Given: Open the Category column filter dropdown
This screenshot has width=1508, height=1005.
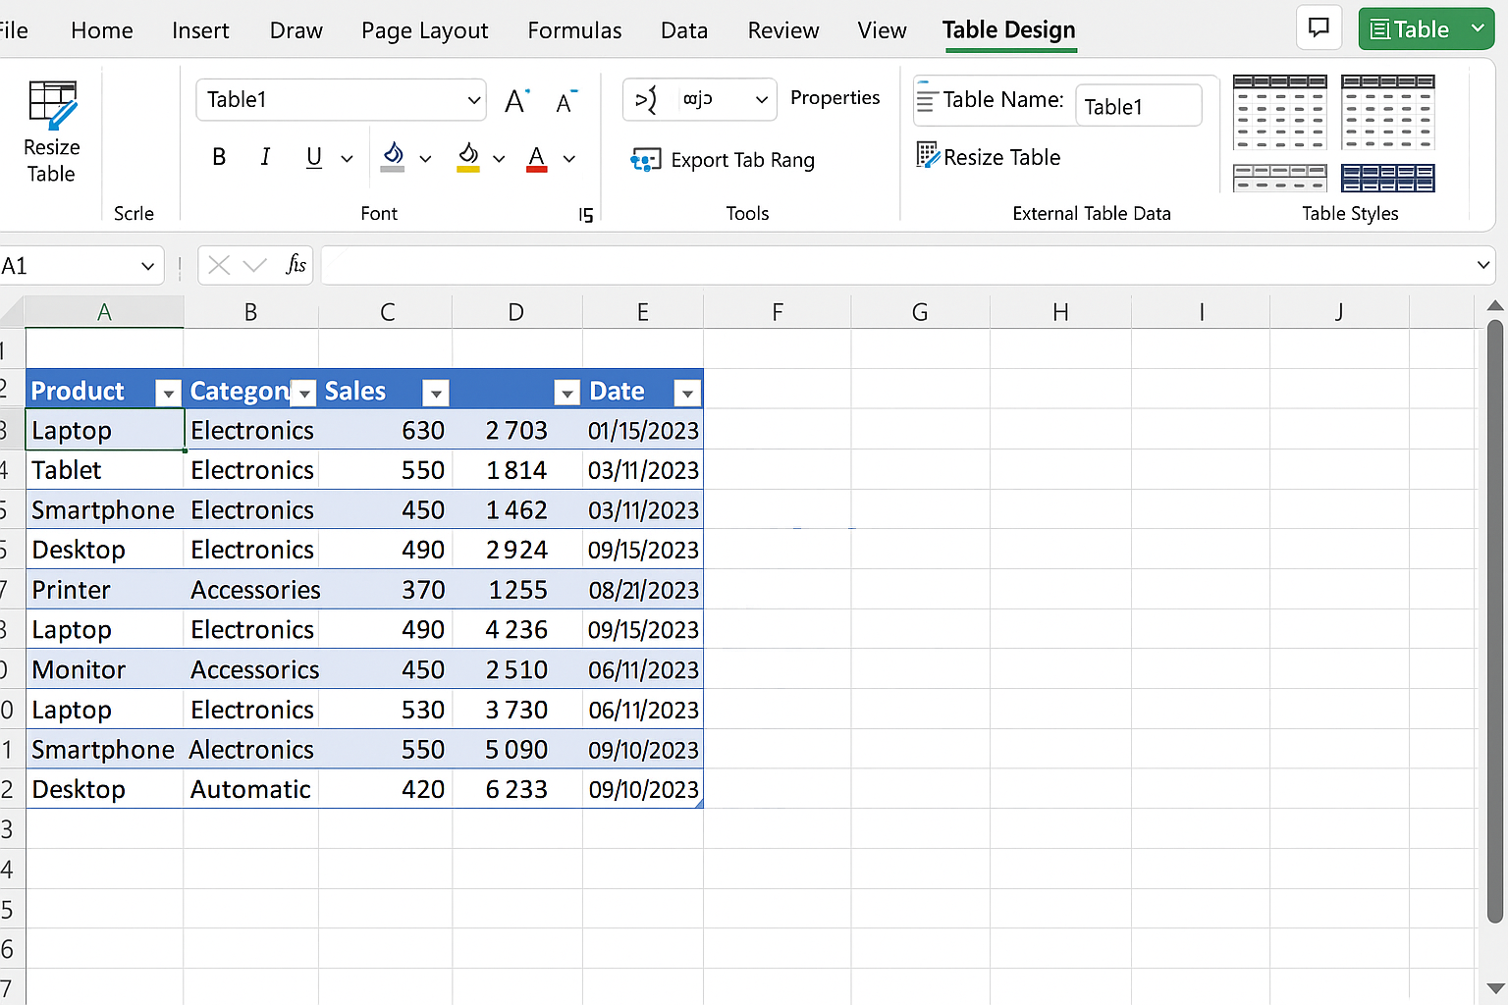Looking at the screenshot, I should point(305,394).
